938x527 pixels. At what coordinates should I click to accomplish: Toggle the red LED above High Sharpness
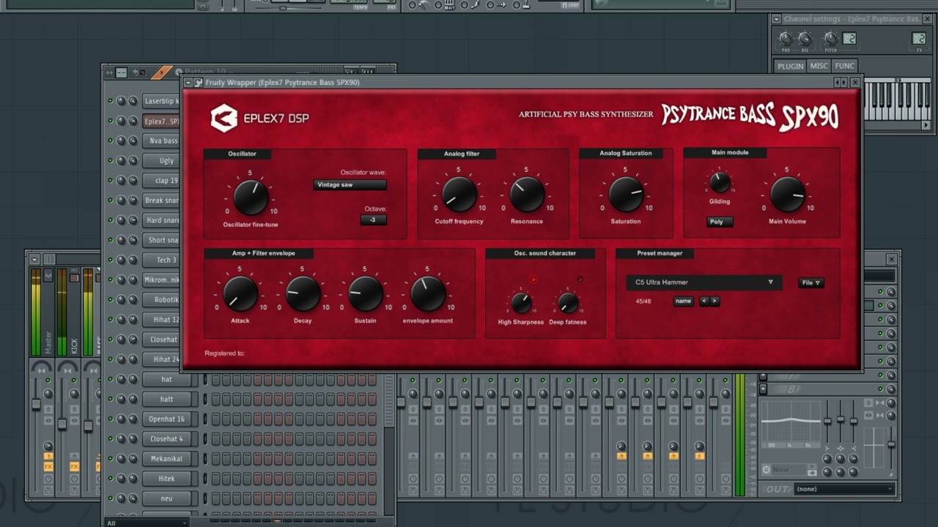tap(533, 280)
